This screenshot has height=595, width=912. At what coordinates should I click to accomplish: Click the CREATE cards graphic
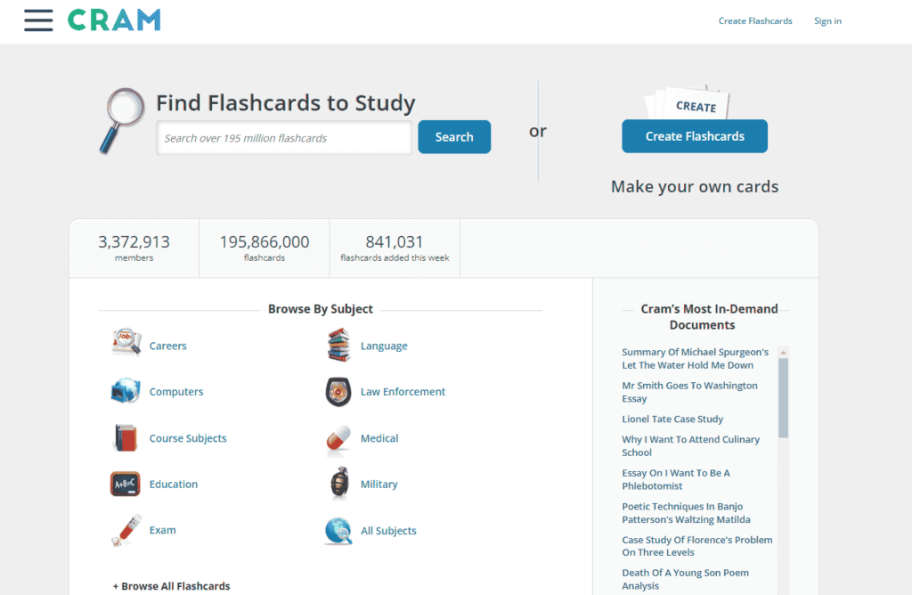(x=688, y=102)
